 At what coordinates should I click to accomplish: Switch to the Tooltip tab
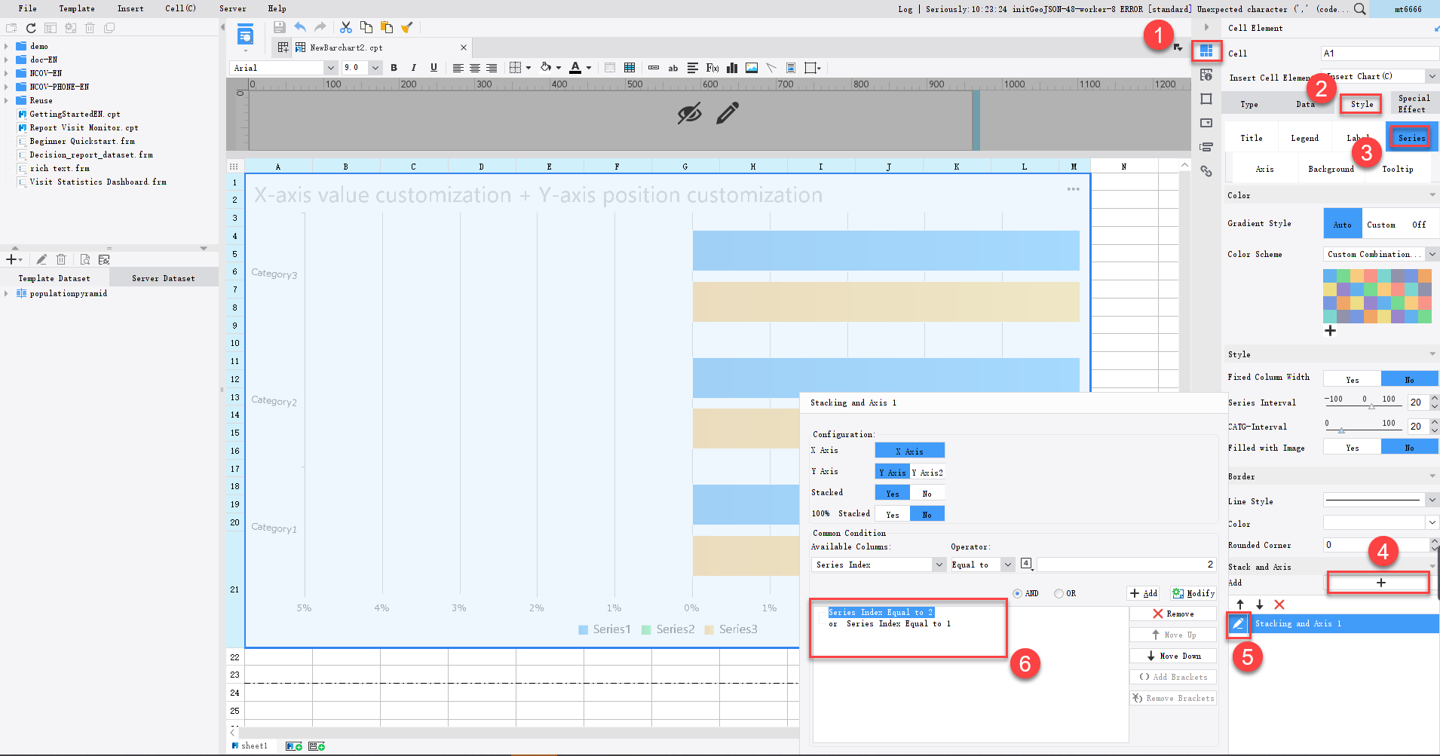point(1398,169)
